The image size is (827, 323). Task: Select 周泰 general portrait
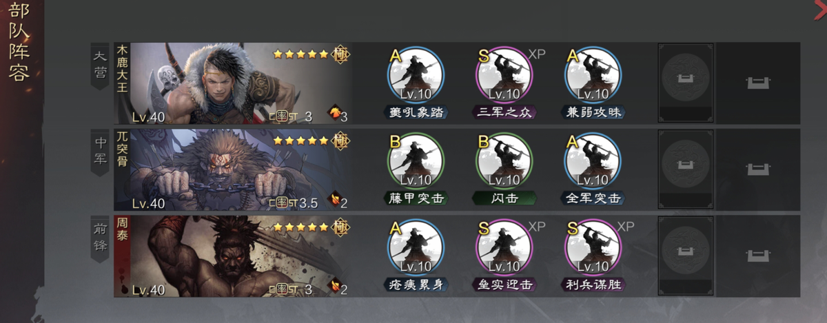click(x=234, y=256)
